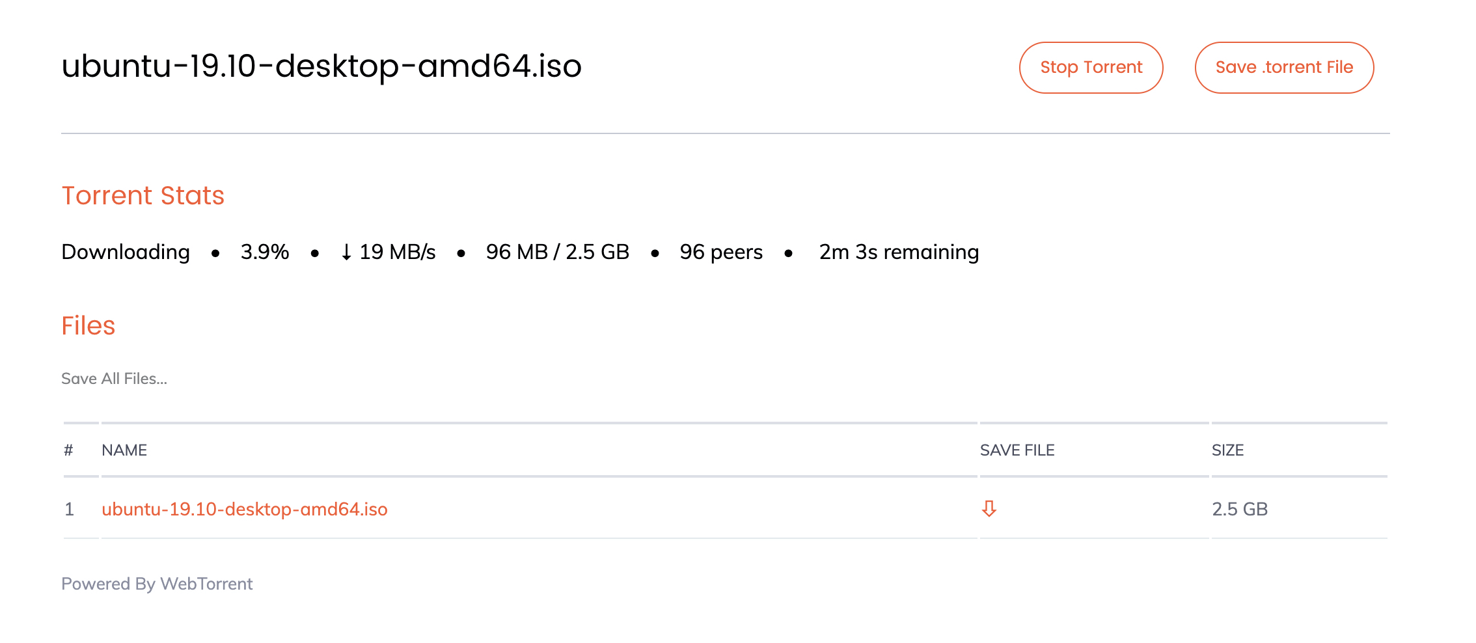
Task: Click the Downloading status text
Action: tap(126, 253)
